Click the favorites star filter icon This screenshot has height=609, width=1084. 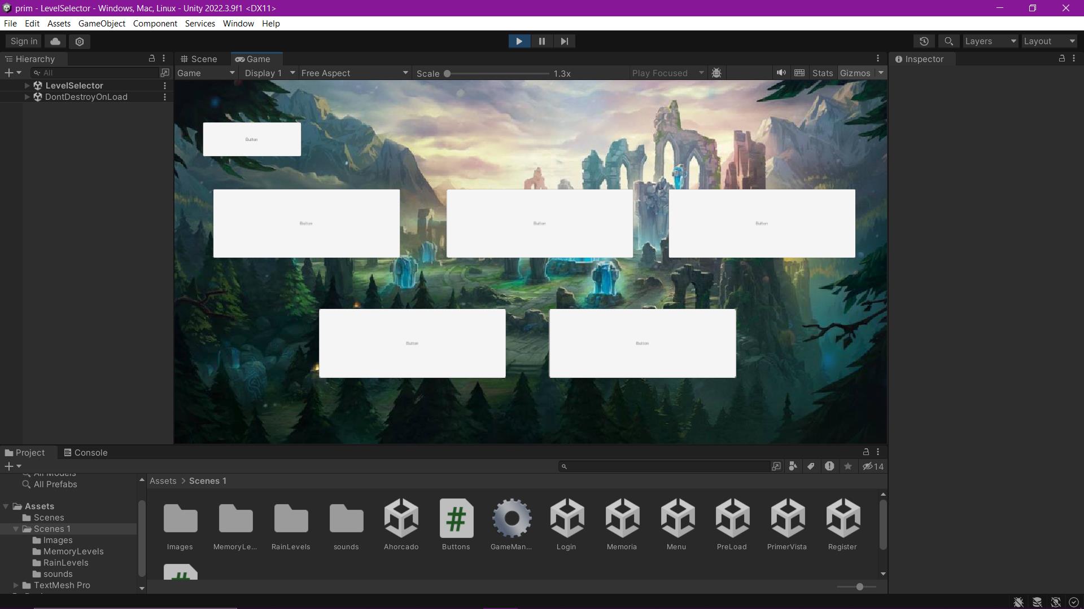847,466
